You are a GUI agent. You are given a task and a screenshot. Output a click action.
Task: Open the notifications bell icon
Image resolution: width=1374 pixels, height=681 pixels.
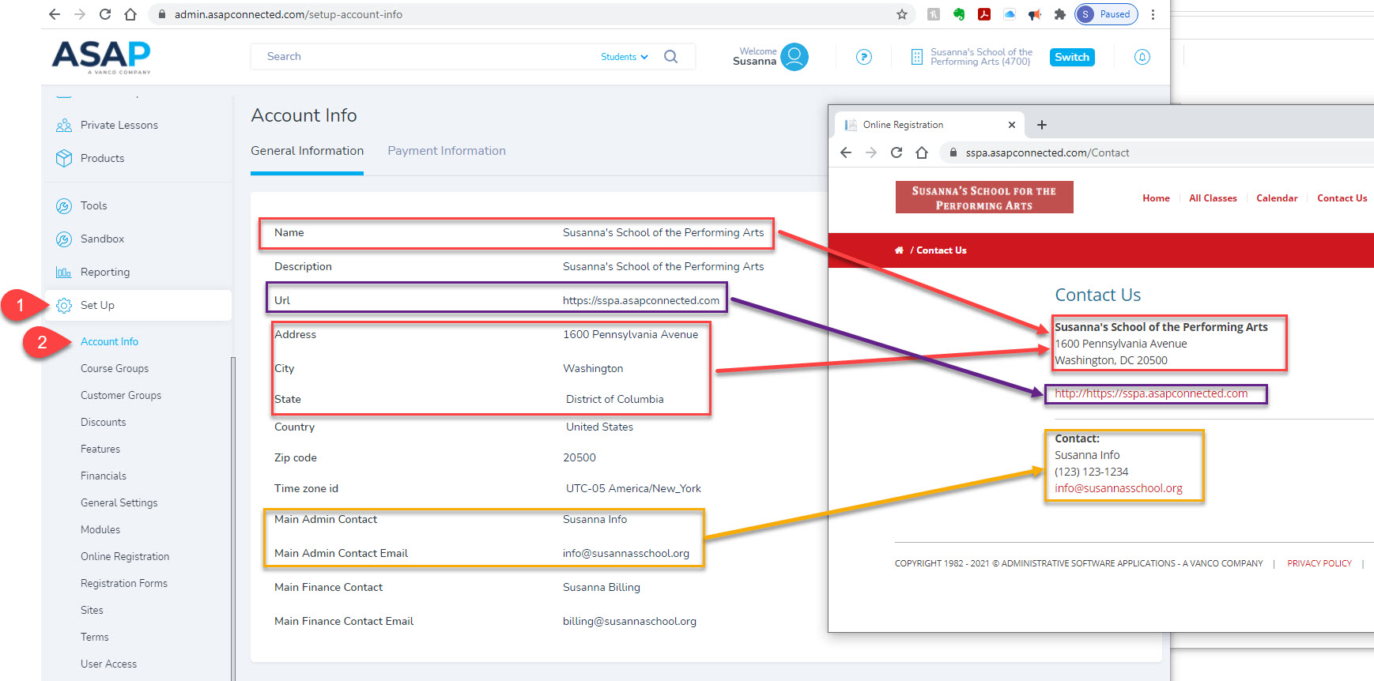click(x=1142, y=57)
